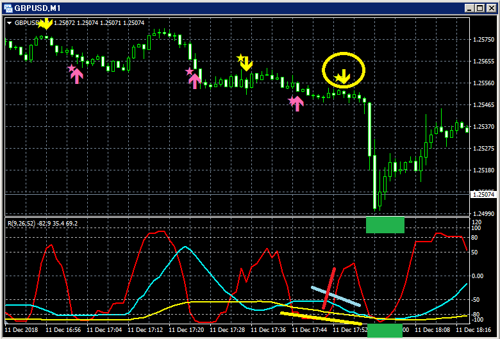Click the -50 level on indicator scale
500x339 pixels.
476,300
